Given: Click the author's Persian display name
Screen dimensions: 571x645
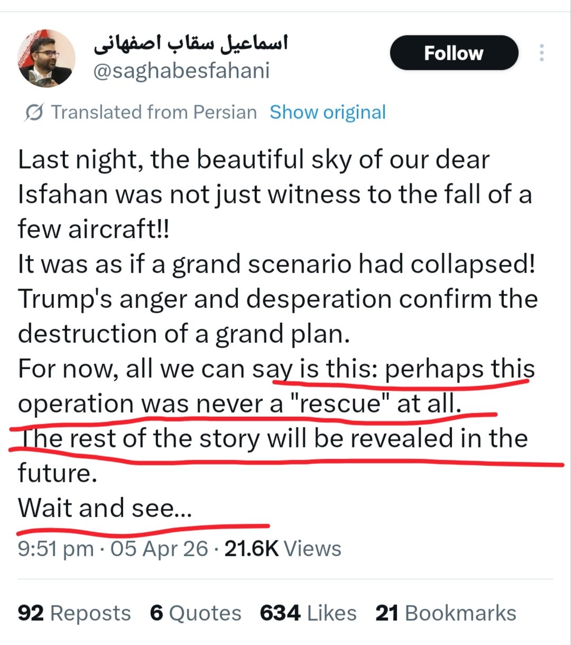Looking at the screenshot, I should click(191, 43).
